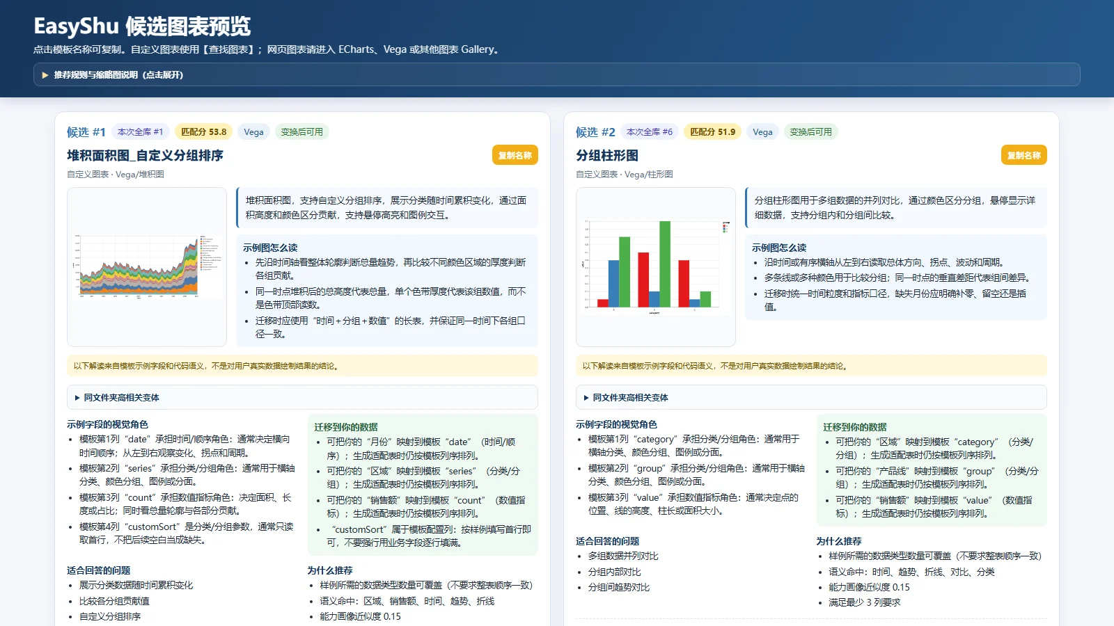Viewport: 1114px width, 626px height.
Task: Open the stacked area chart thumbnail
Action: pos(147,267)
